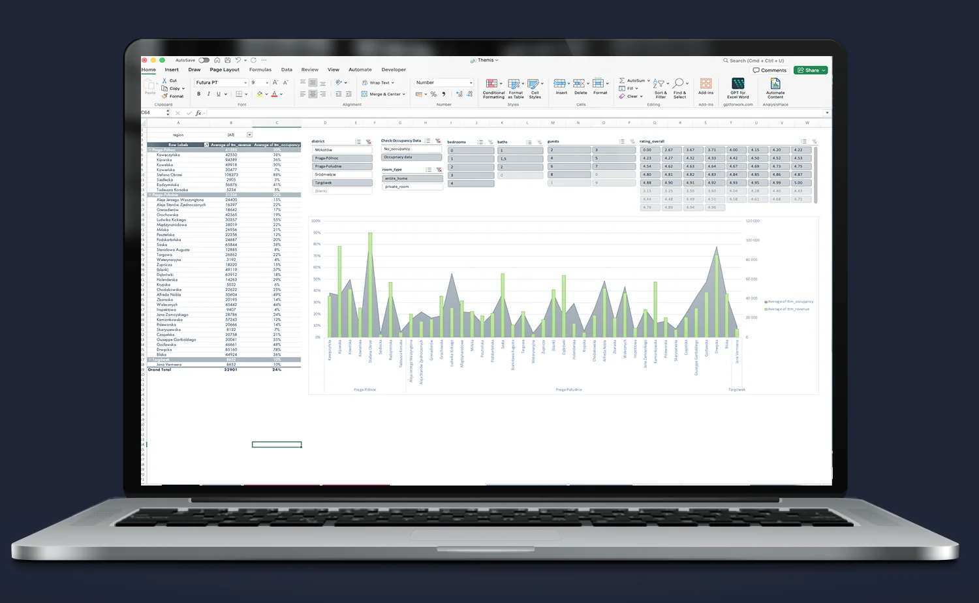Toggle the AutoSave switch
This screenshot has height=603, width=979.
(x=204, y=60)
